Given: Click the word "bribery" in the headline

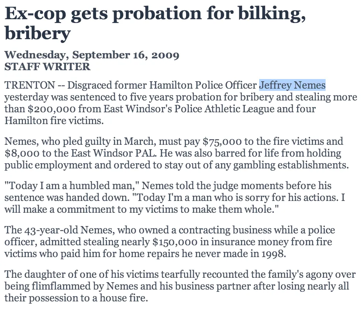Looking at the screenshot, I should click(x=37, y=34).
